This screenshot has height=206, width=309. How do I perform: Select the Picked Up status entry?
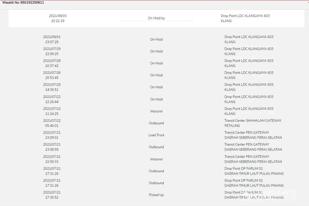tap(156, 195)
